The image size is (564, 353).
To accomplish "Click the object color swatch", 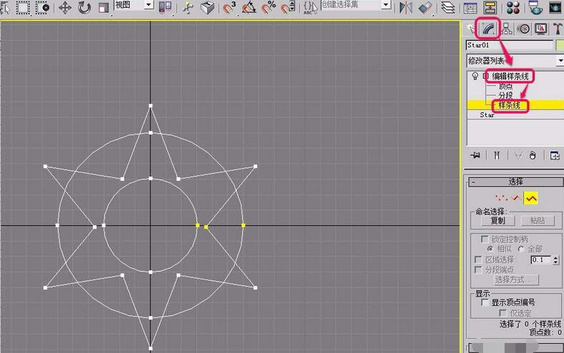I will click(x=559, y=45).
